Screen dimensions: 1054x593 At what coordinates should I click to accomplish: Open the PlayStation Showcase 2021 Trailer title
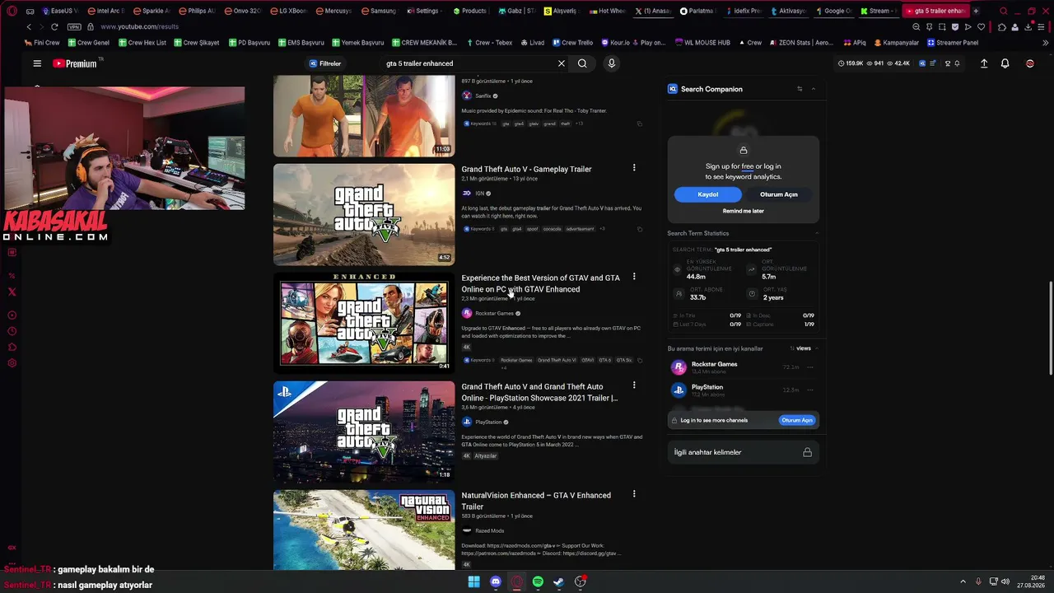[x=539, y=392]
